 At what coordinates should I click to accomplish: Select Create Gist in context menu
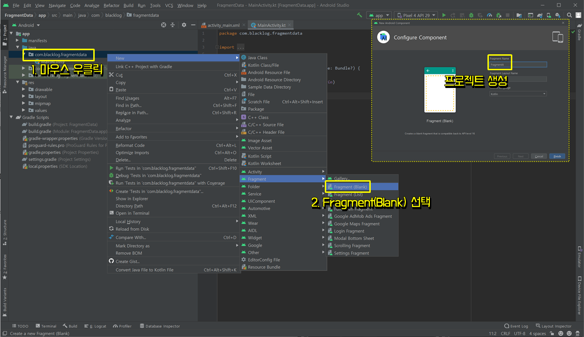click(173, 262)
